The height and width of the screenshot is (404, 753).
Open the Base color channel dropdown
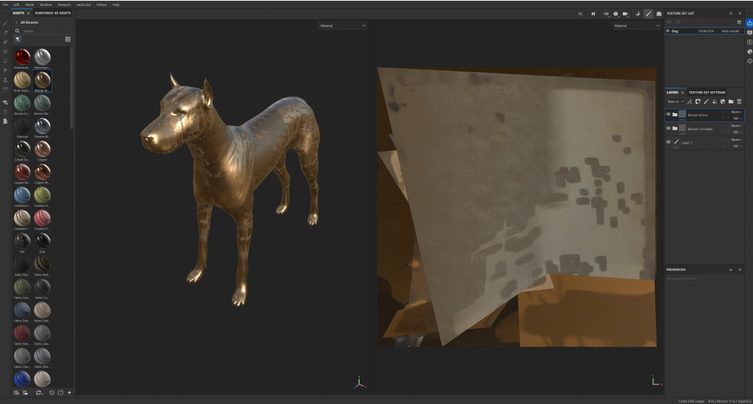coord(675,102)
